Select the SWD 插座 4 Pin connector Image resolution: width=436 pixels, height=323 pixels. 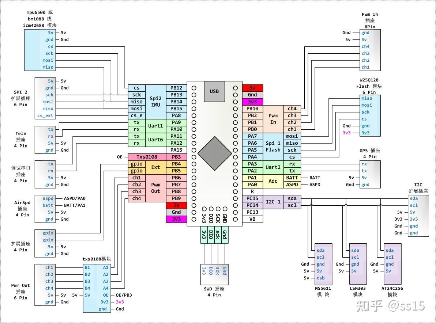[215, 274]
